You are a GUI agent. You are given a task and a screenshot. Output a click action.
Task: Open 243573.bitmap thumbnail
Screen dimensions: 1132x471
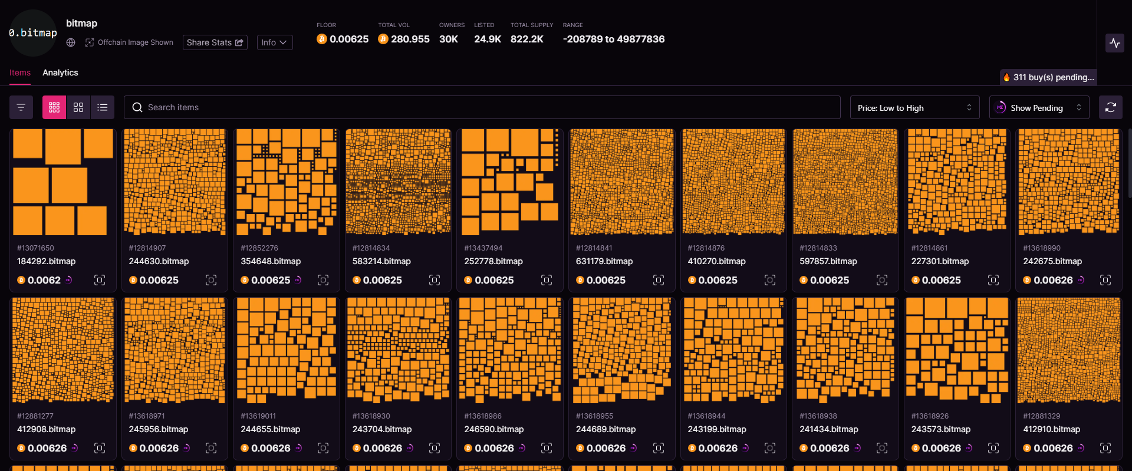click(957, 350)
